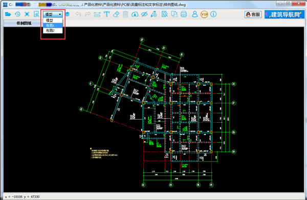Viewport: 307px width, 200px height.
Task: Open the user account icon
Action: click(x=195, y=14)
